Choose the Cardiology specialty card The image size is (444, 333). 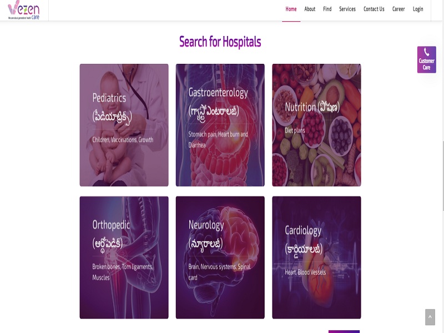coord(316,258)
